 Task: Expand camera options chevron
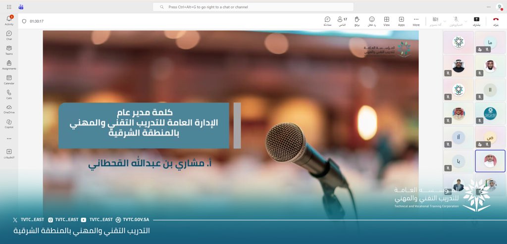[445, 21]
